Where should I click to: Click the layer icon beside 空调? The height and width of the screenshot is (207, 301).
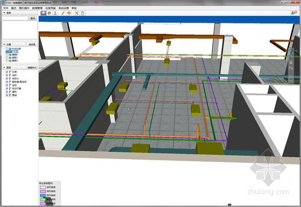(10, 72)
